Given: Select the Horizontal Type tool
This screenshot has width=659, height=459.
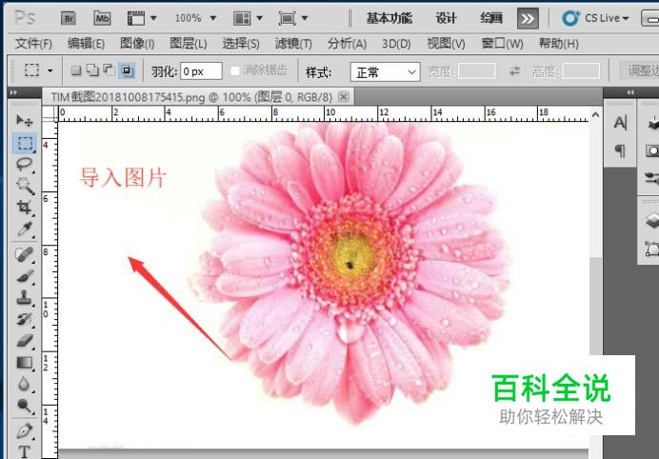Looking at the screenshot, I should click(25, 451).
